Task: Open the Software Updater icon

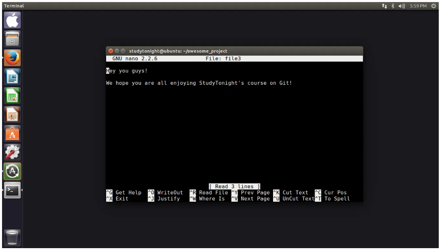Action: tap(12, 172)
